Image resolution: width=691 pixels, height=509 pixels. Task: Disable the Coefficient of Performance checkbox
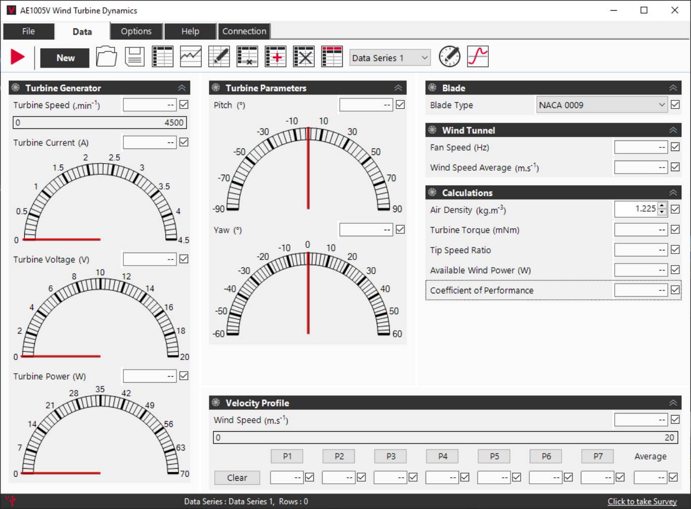tap(675, 290)
